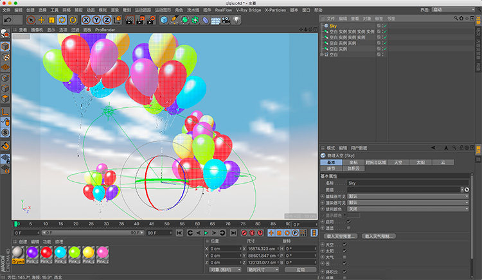Image resolution: width=482 pixels, height=280 pixels.
Task: Click the 应用 button in coordinates panel
Action: [x=300, y=270]
